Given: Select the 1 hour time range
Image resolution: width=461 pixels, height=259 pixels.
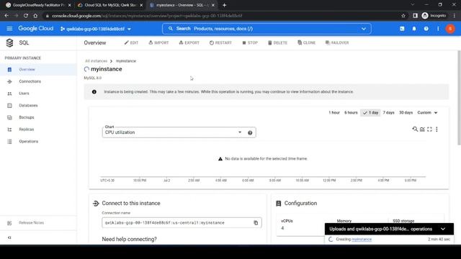Looking at the screenshot, I should 334,113.
